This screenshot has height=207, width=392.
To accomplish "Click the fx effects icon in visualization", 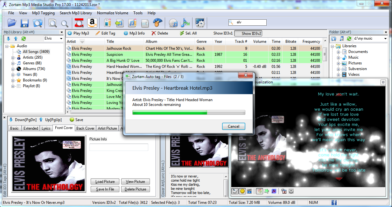I will point(274,191).
